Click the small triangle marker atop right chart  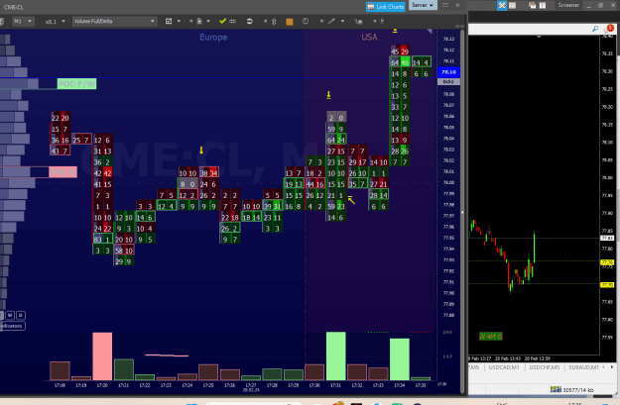539,37
